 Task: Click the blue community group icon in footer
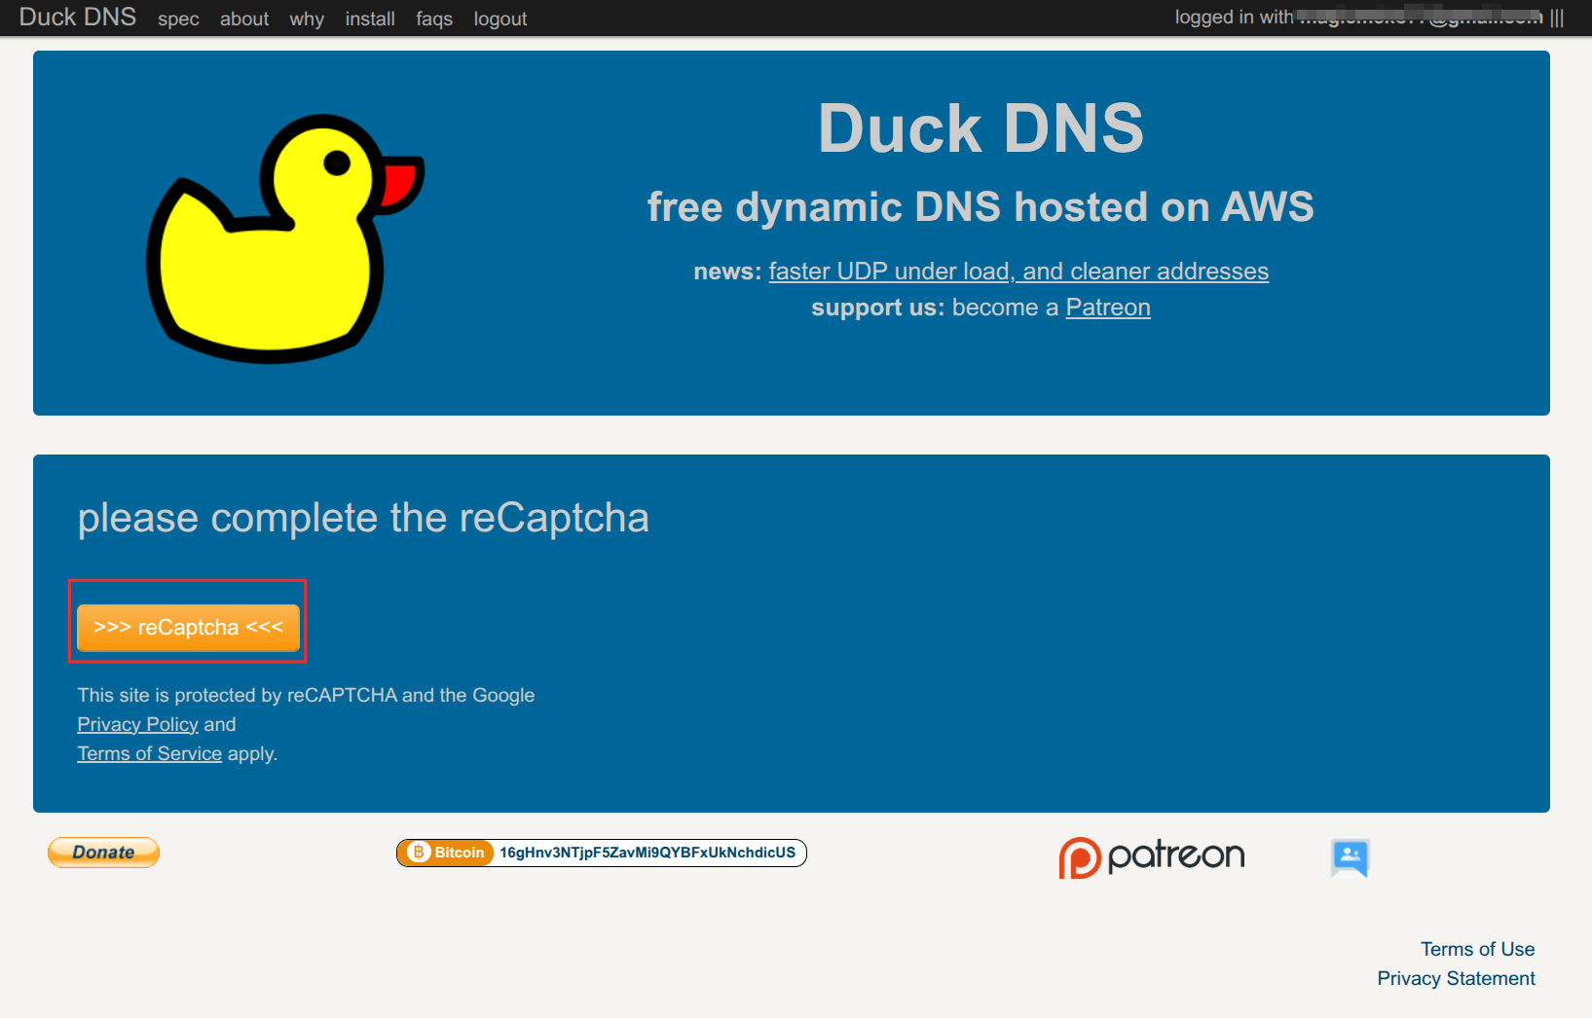(x=1351, y=857)
